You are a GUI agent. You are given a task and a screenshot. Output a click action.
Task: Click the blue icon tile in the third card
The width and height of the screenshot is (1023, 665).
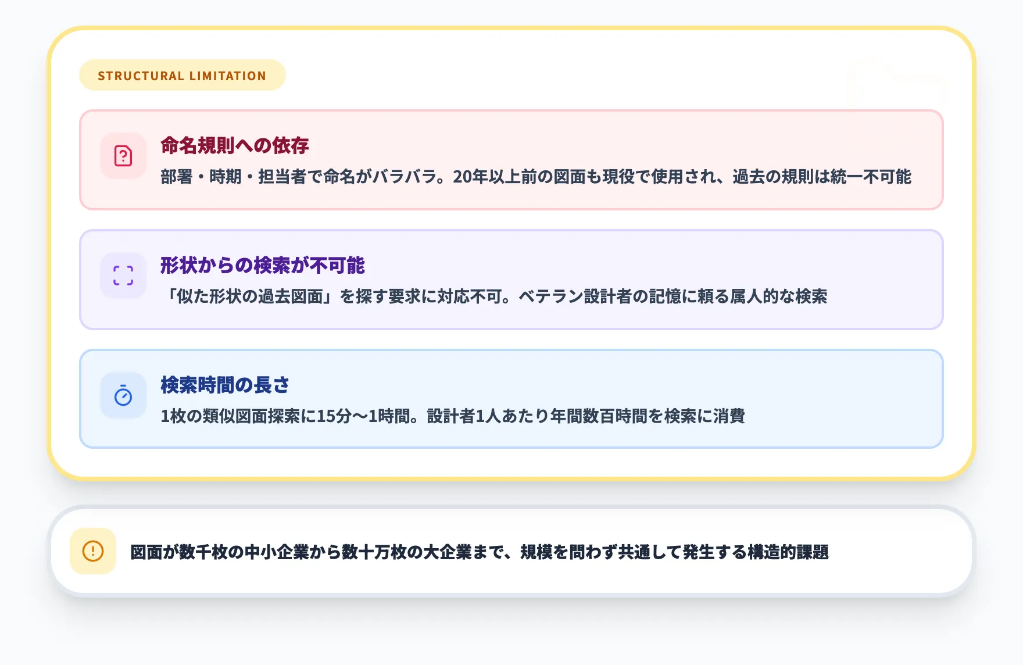(x=123, y=397)
